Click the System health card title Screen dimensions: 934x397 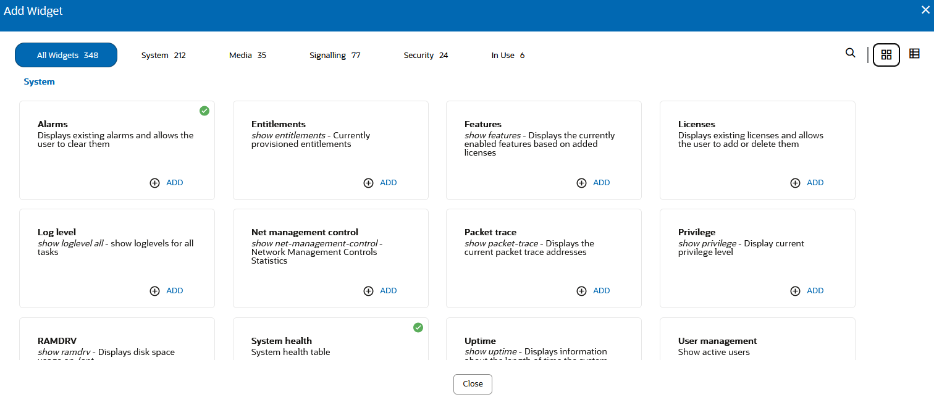pos(282,341)
